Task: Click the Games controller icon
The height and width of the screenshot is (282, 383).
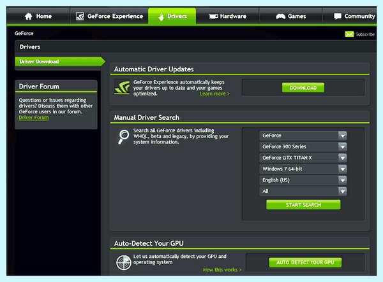Action: coord(280,17)
